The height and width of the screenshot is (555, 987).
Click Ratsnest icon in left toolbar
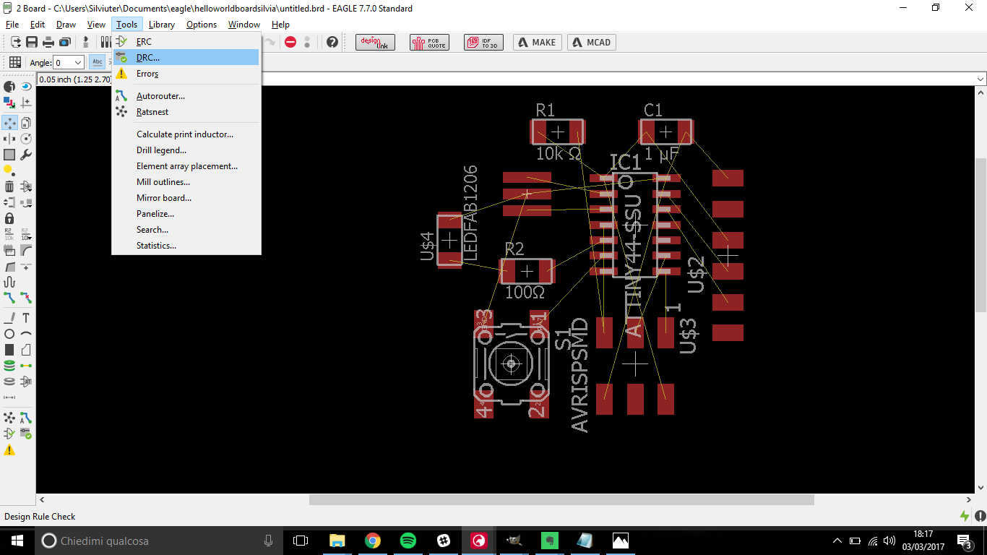pyautogui.click(x=9, y=418)
